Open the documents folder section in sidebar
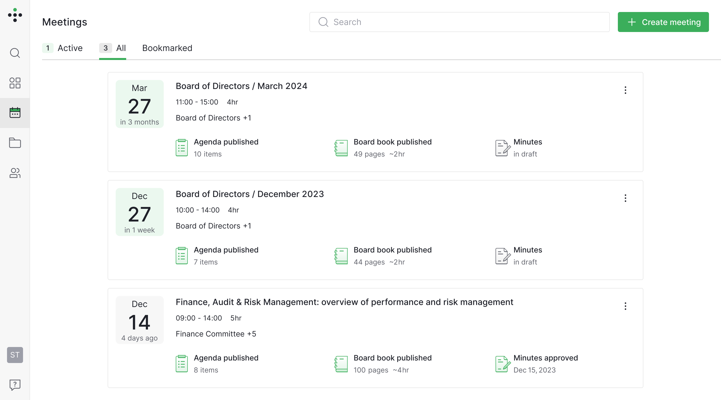721x400 pixels. [15, 143]
